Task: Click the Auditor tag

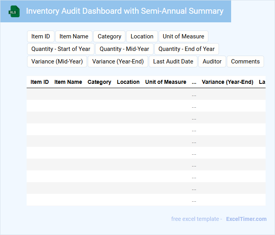Action: (x=212, y=61)
